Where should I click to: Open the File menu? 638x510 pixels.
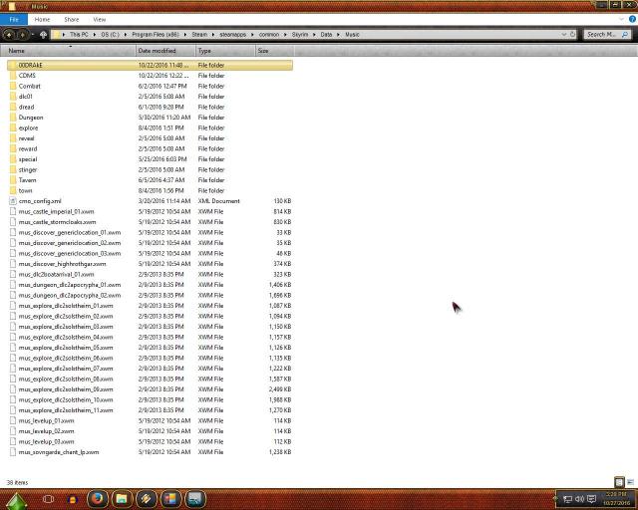tap(14, 20)
